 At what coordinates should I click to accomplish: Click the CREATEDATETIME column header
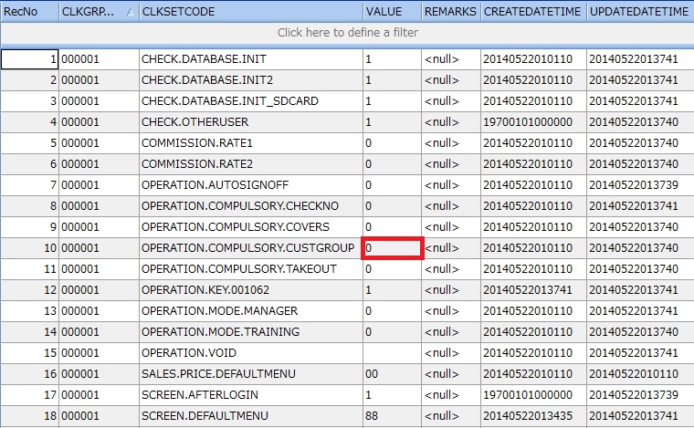(x=531, y=12)
